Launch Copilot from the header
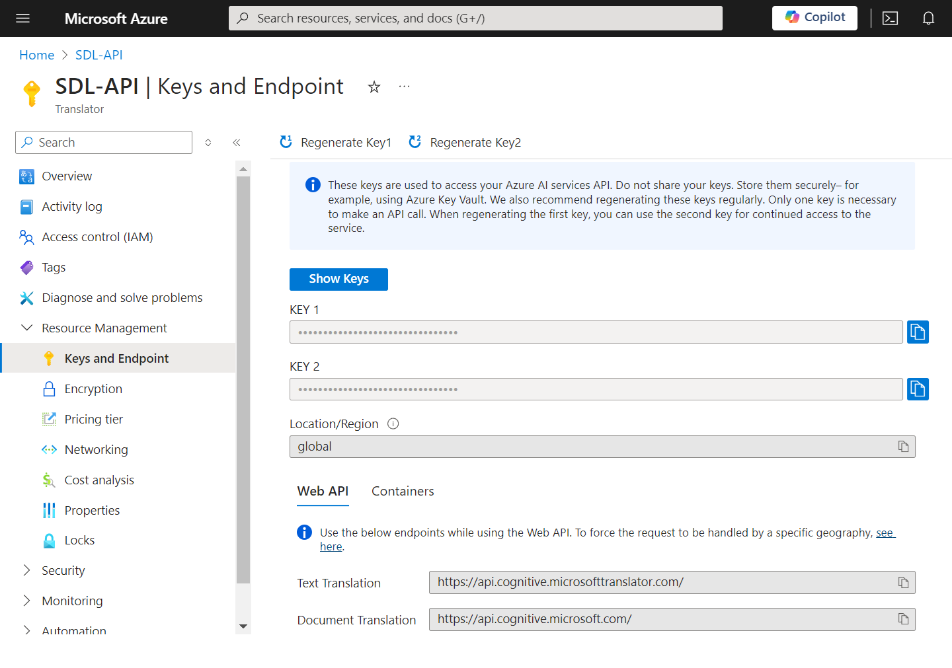Viewport: 952px width, 668px height. (x=814, y=18)
